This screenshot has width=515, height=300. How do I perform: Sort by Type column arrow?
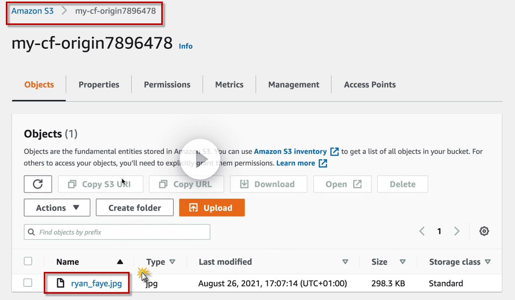click(172, 262)
